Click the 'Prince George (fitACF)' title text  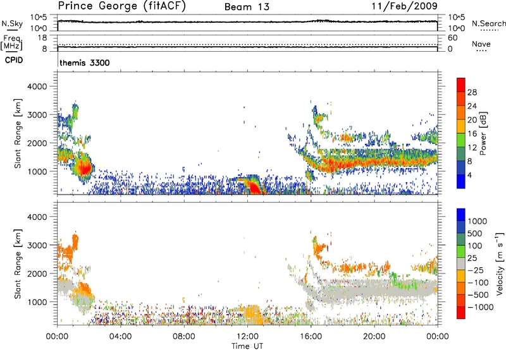click(x=121, y=6)
